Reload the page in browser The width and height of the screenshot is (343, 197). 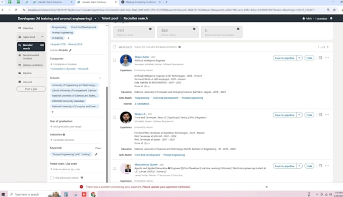pyautogui.click(x=16, y=10)
